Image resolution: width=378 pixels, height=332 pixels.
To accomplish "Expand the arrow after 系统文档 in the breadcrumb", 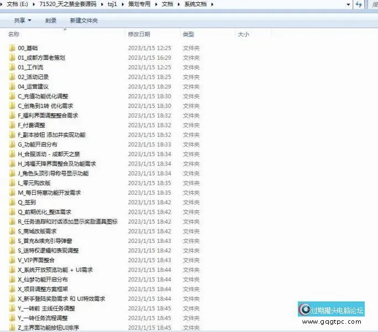I will [x=212, y=4].
